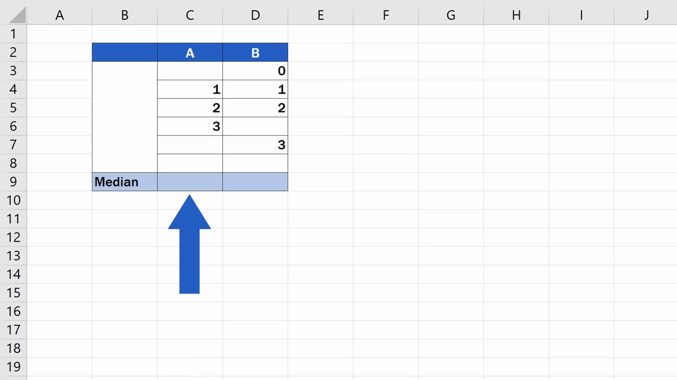Click the cell with value 2 under header B

click(x=255, y=108)
